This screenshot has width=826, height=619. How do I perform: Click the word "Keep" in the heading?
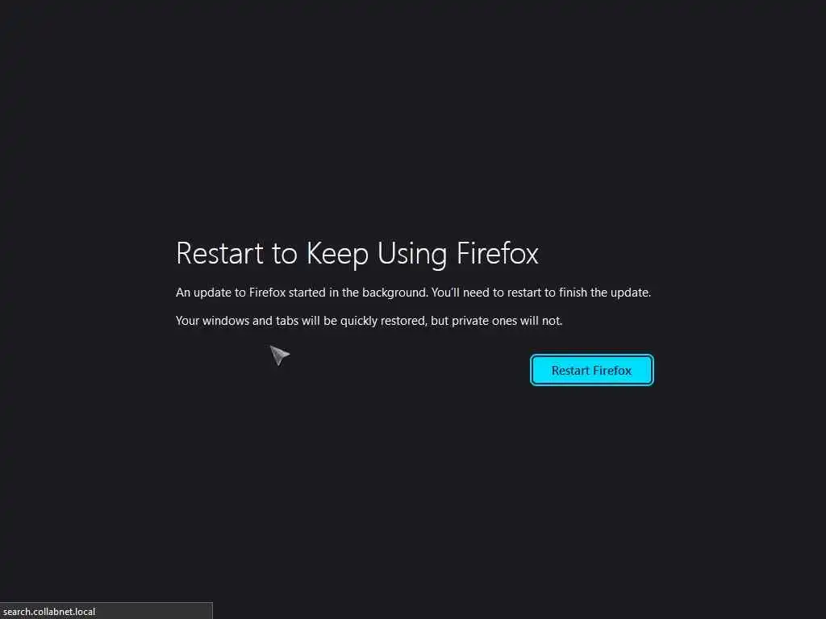coord(338,254)
